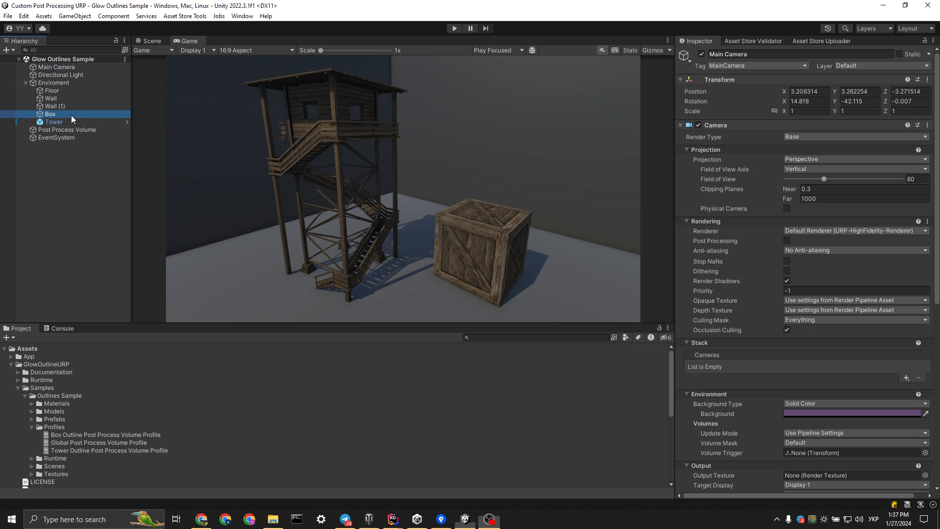Click the Play button
Screen dimensions: 940x529
(454, 28)
